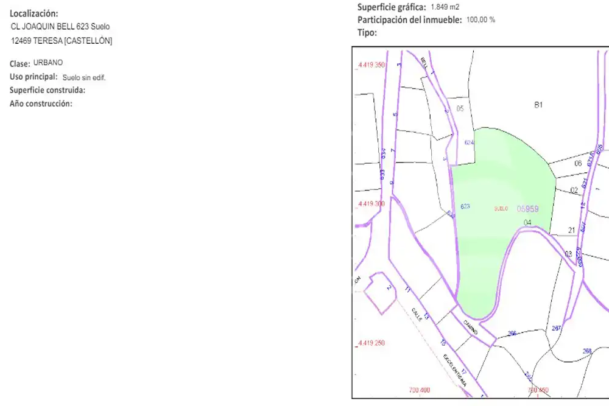Click parcel label '21' on the map
609x406 pixels.
click(x=572, y=230)
